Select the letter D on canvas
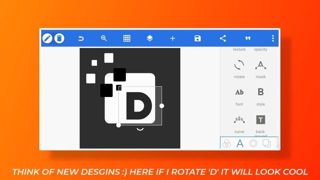 (139, 105)
